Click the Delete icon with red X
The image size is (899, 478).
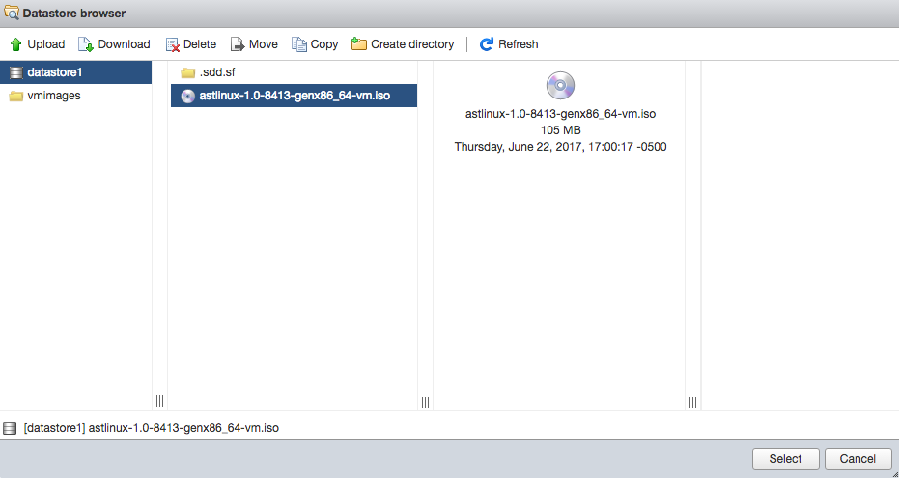(173, 44)
